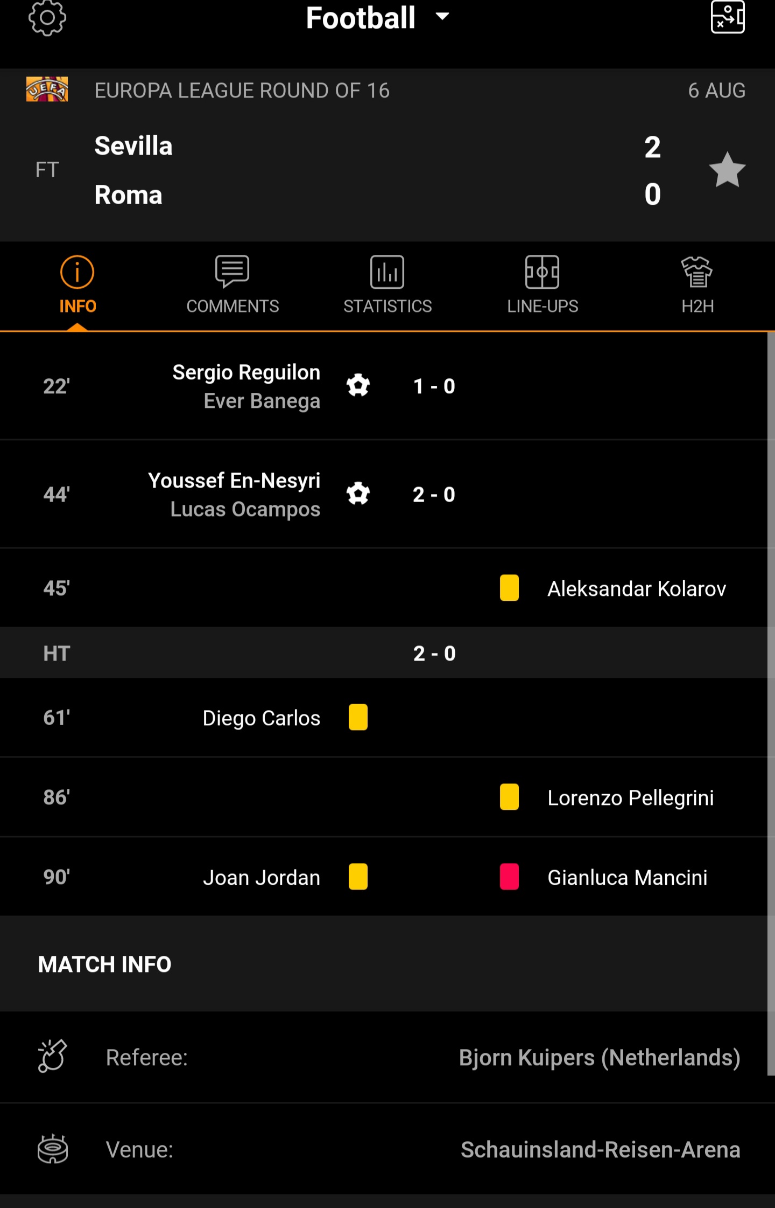Tap the H2H shirt icon

(x=697, y=272)
